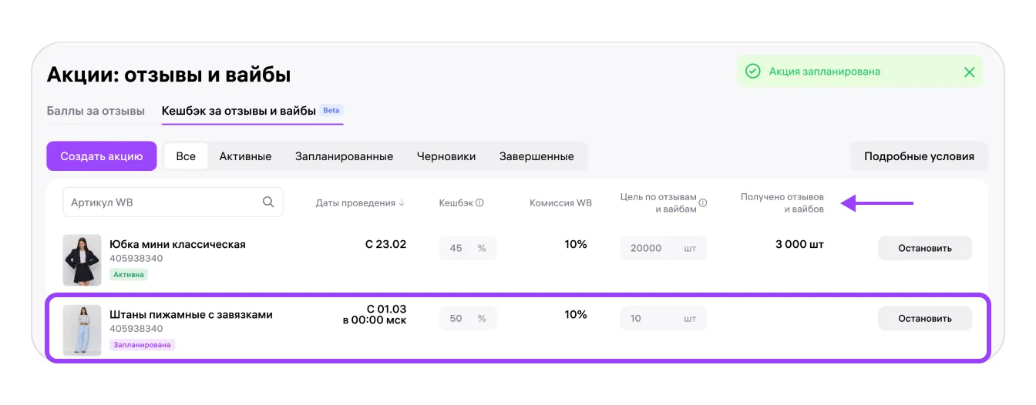Click the 10% commission in the Штаны row
Screen dimensions: 1036x405
(x=576, y=314)
